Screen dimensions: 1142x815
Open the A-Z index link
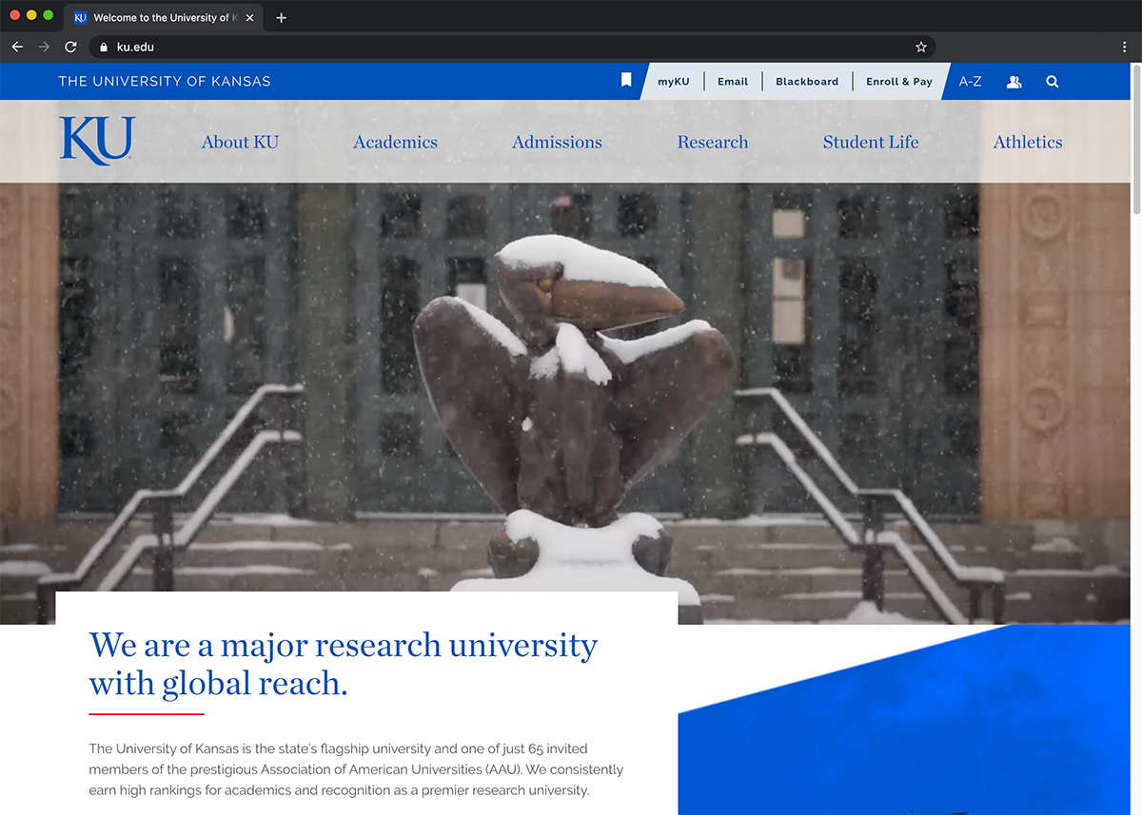click(970, 82)
